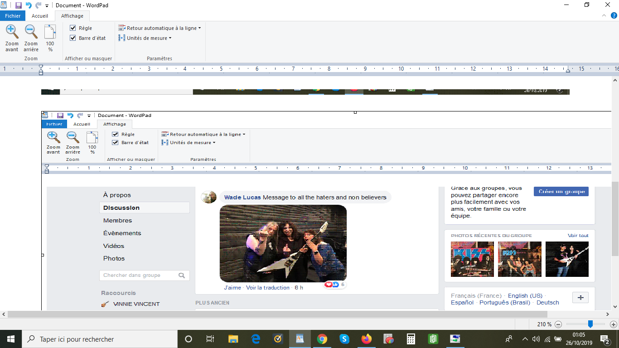Screen dimensions: 619x348
Task: Click the status bar zoom-in plus button
Action: click(613, 324)
